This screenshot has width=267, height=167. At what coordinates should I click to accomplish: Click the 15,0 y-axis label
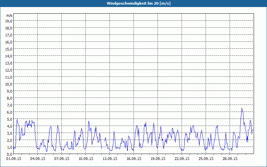click(x=9, y=49)
